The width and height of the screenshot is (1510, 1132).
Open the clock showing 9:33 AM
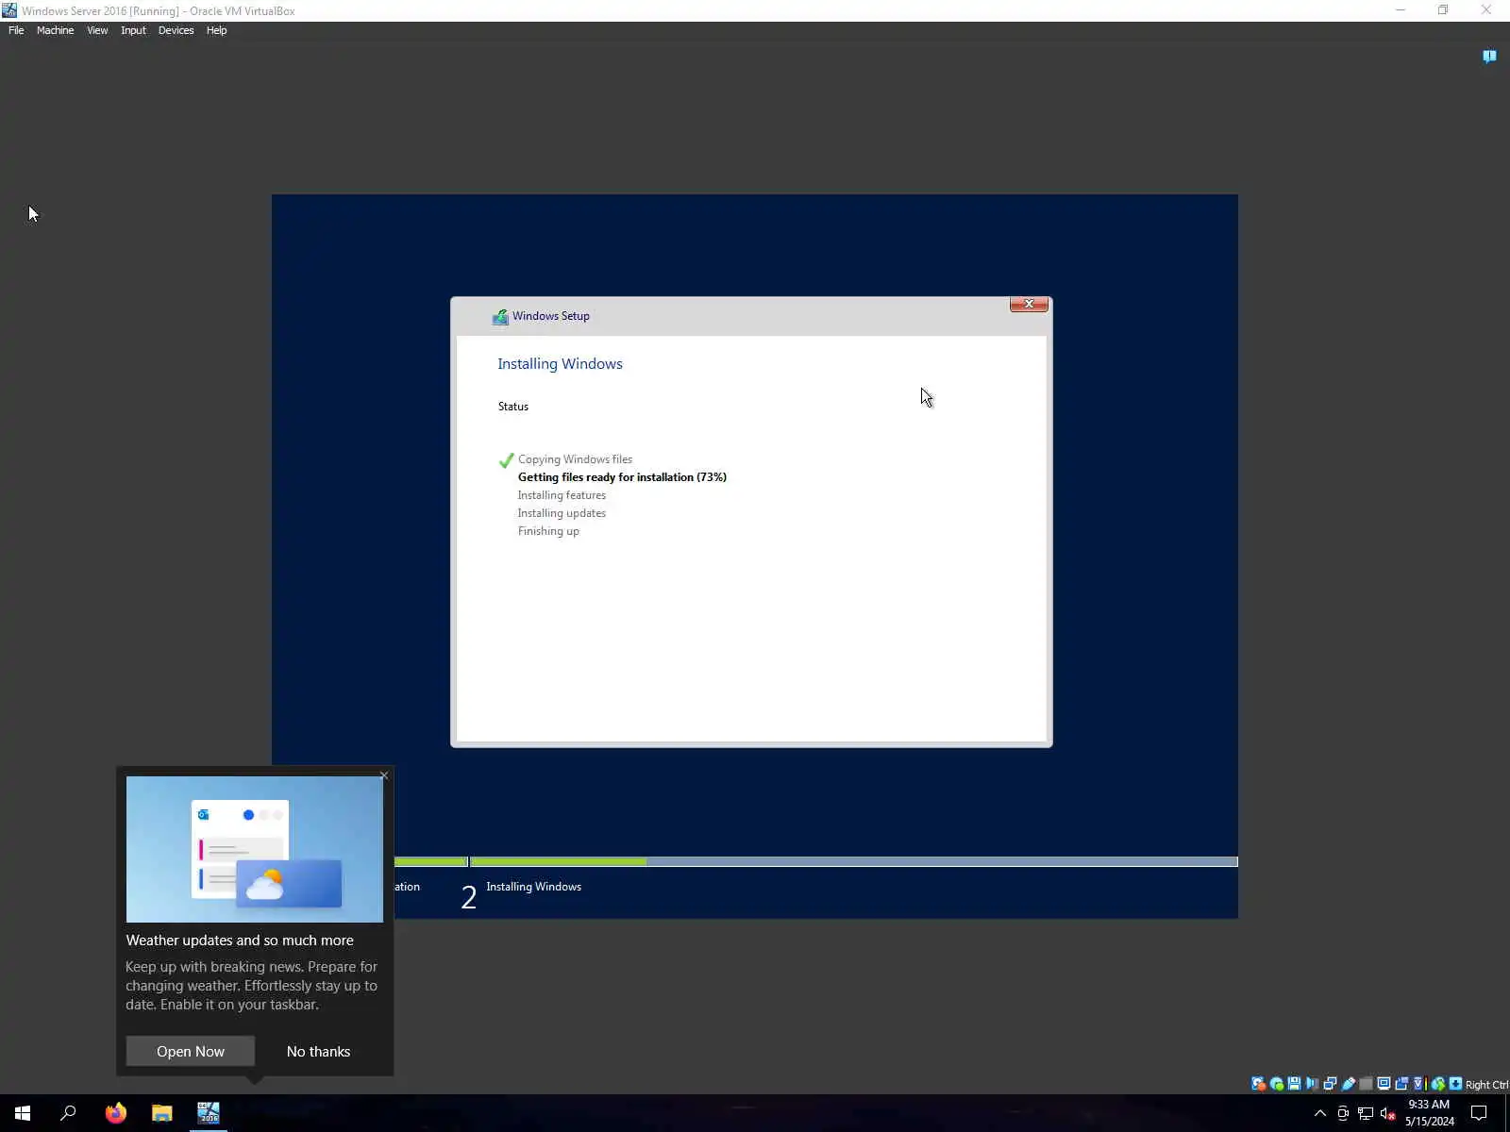coord(1429,1113)
